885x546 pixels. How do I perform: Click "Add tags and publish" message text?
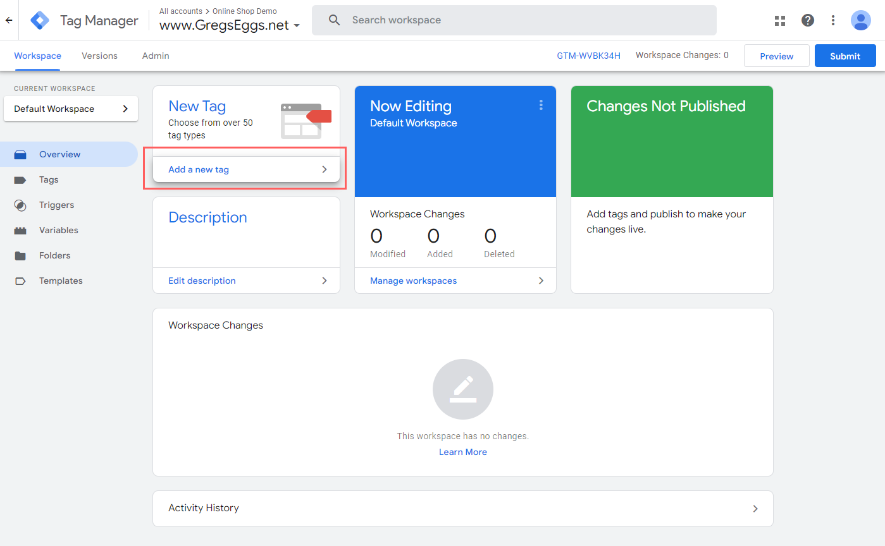coord(666,222)
